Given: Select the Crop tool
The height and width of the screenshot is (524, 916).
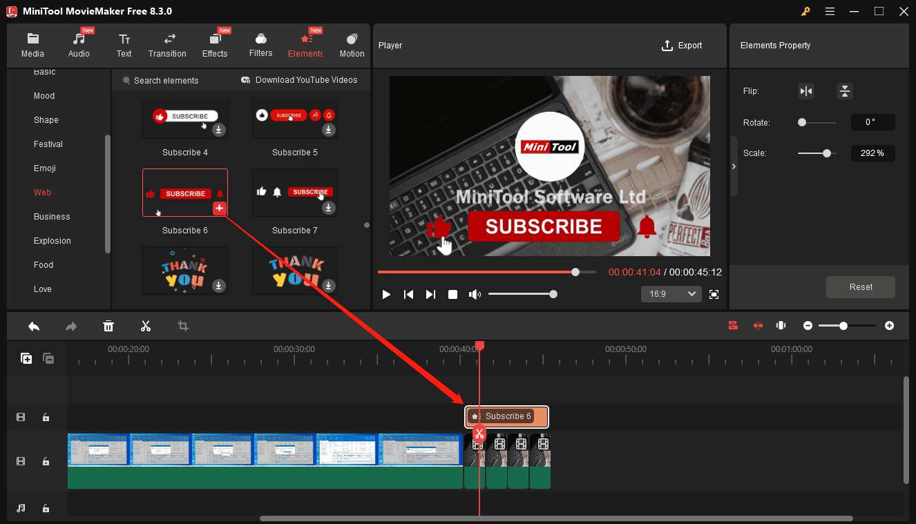Looking at the screenshot, I should coord(183,326).
